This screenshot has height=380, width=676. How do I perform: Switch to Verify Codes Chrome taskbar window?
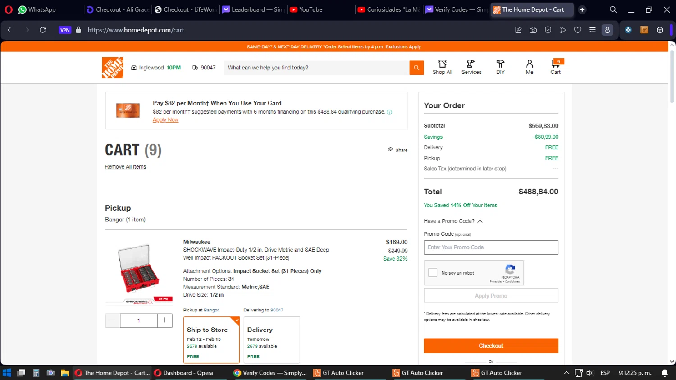click(270, 373)
